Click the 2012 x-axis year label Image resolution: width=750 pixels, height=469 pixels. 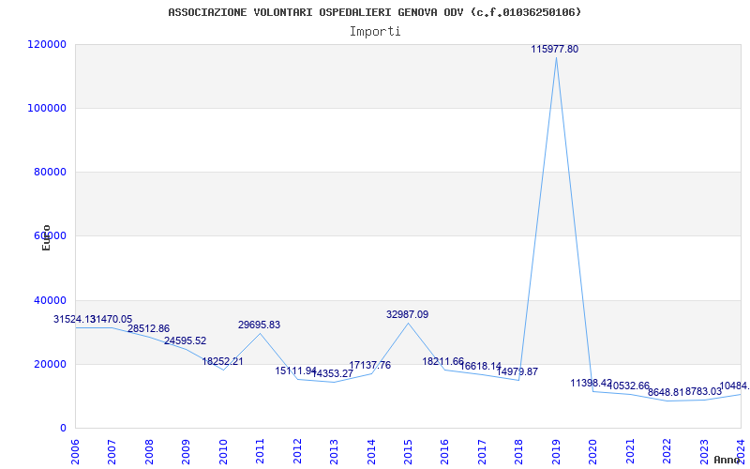[297, 452]
